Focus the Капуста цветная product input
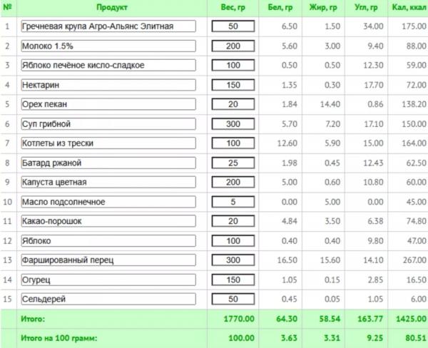Image resolution: width=428 pixels, height=348 pixels. pos(108,182)
